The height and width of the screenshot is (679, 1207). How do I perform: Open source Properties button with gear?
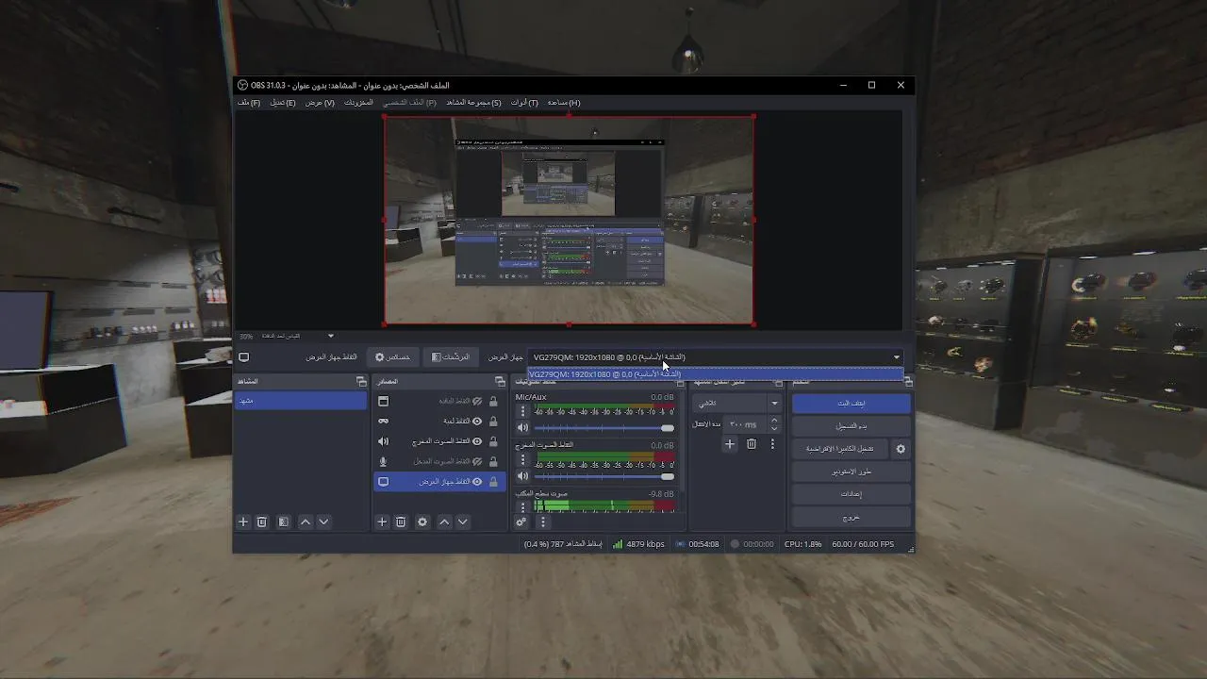click(x=393, y=357)
